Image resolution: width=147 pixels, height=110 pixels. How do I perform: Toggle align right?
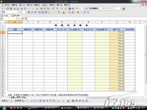(46, 12)
